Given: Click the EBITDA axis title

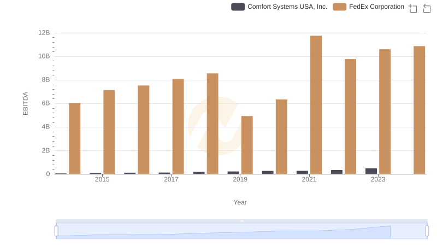Looking at the screenshot, I should (x=25, y=103).
